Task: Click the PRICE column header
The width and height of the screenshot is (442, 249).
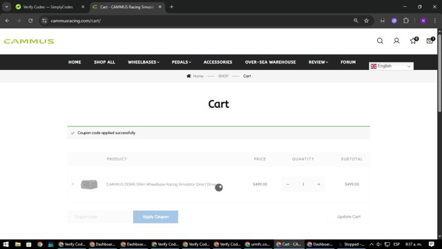Action: click(x=260, y=159)
